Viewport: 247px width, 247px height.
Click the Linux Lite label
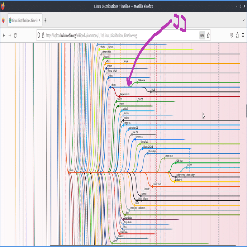(x=147, y=189)
